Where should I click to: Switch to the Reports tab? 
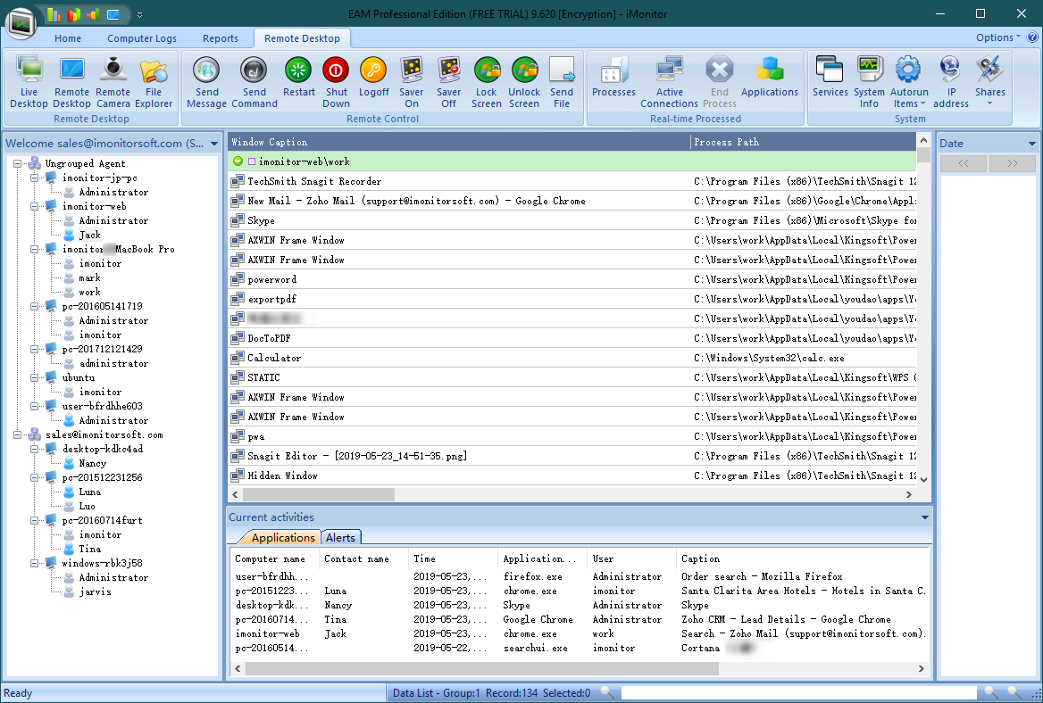[x=221, y=38]
